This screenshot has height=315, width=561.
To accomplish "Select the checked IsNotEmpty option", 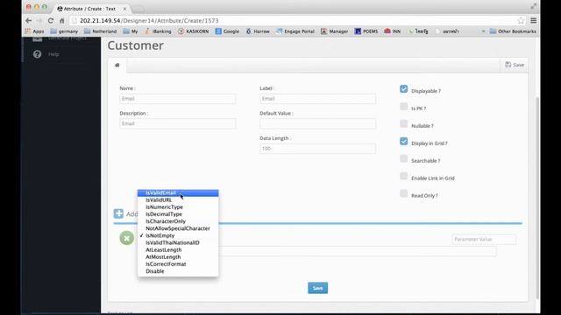I will pos(178,235).
